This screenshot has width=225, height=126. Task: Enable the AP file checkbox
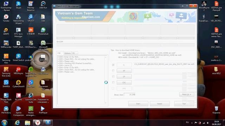tap(113, 71)
